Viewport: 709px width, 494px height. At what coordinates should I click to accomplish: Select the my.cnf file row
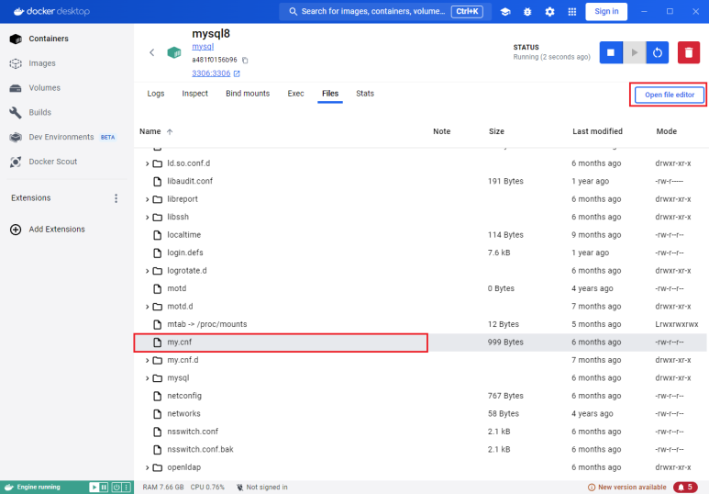[420, 342]
